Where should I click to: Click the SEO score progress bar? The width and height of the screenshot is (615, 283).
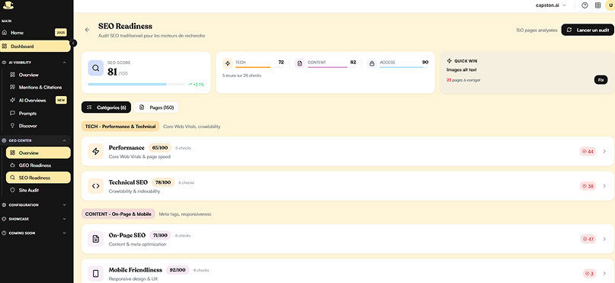pos(136,85)
